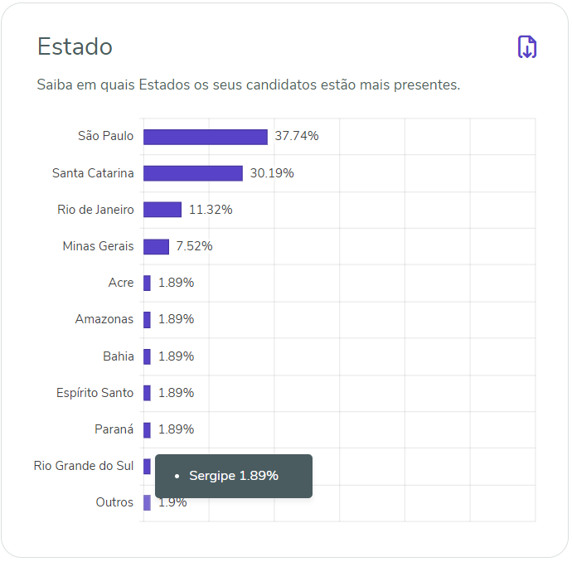The height and width of the screenshot is (562, 572).
Task: Click the São Paulo axis label
Action: coord(105,137)
